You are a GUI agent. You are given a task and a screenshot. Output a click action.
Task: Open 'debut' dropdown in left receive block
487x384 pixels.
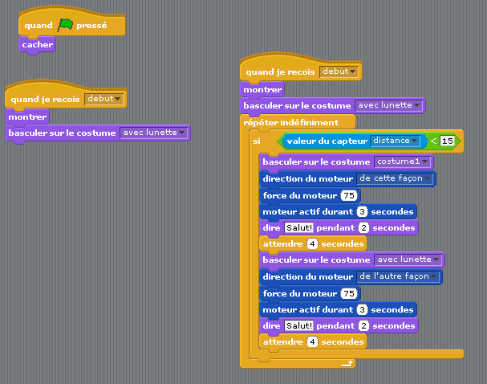[103, 99]
